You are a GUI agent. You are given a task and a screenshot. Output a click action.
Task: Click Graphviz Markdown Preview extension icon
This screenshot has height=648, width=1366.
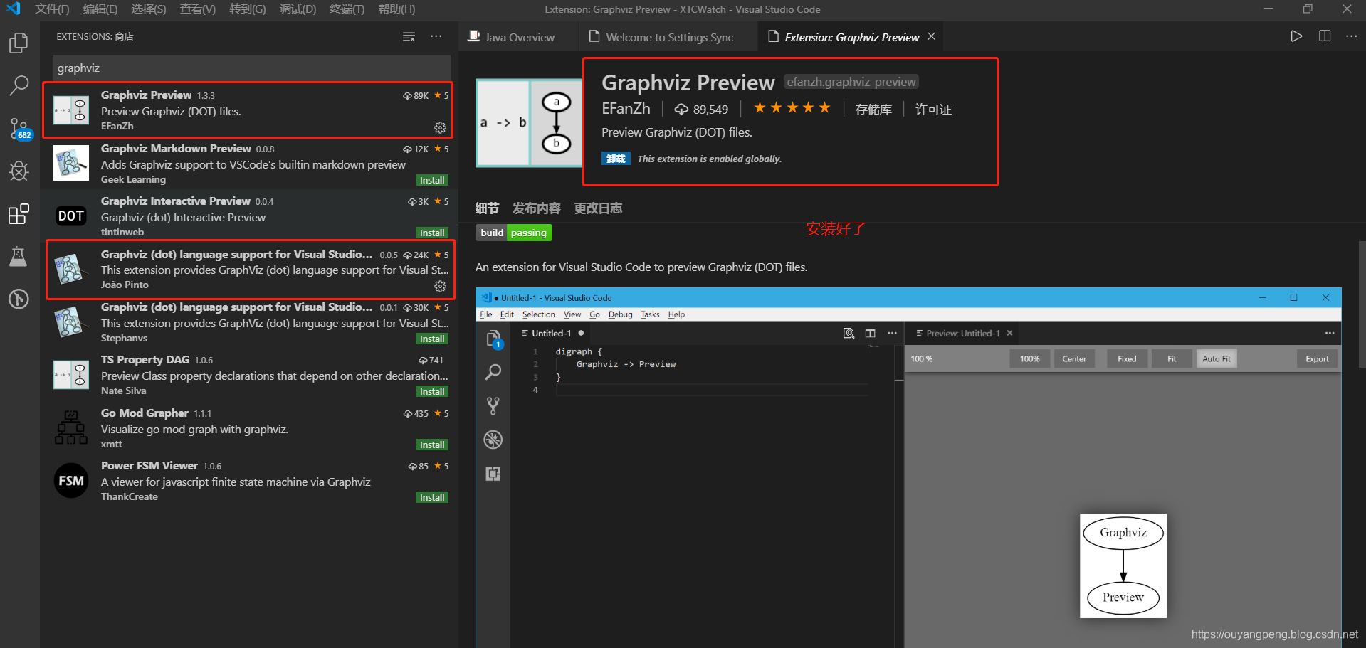point(71,163)
